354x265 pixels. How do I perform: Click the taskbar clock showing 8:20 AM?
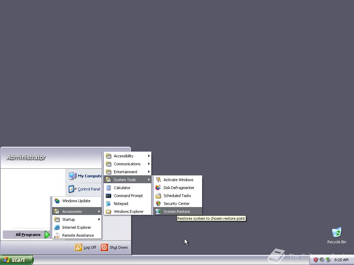point(341,260)
